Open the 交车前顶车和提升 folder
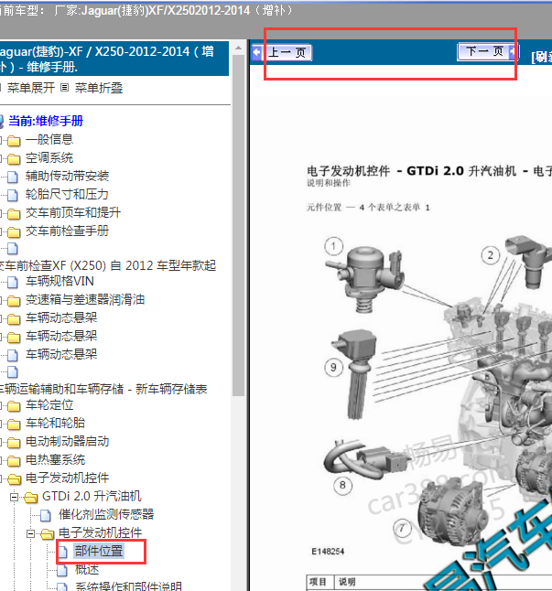Viewport: 552px width, 591px height. pyautogui.click(x=73, y=212)
